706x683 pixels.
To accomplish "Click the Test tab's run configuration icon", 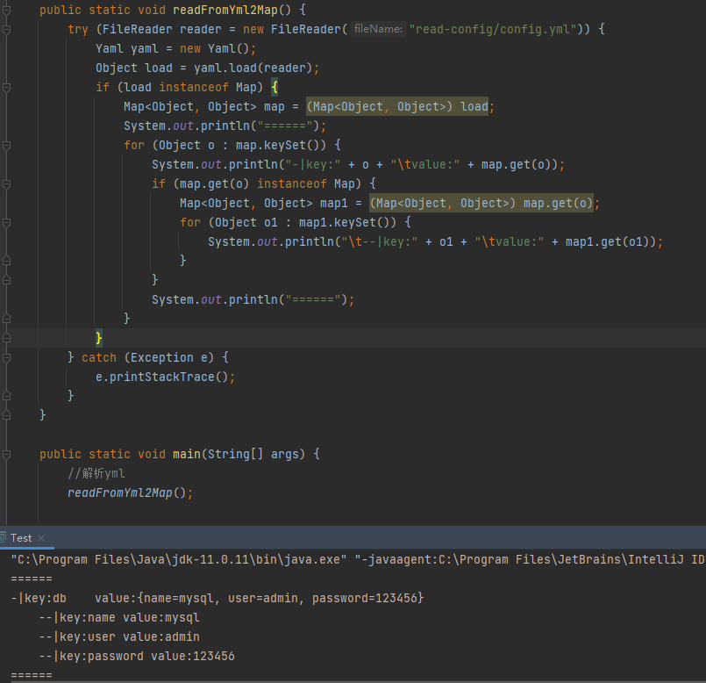I will click(x=3, y=537).
